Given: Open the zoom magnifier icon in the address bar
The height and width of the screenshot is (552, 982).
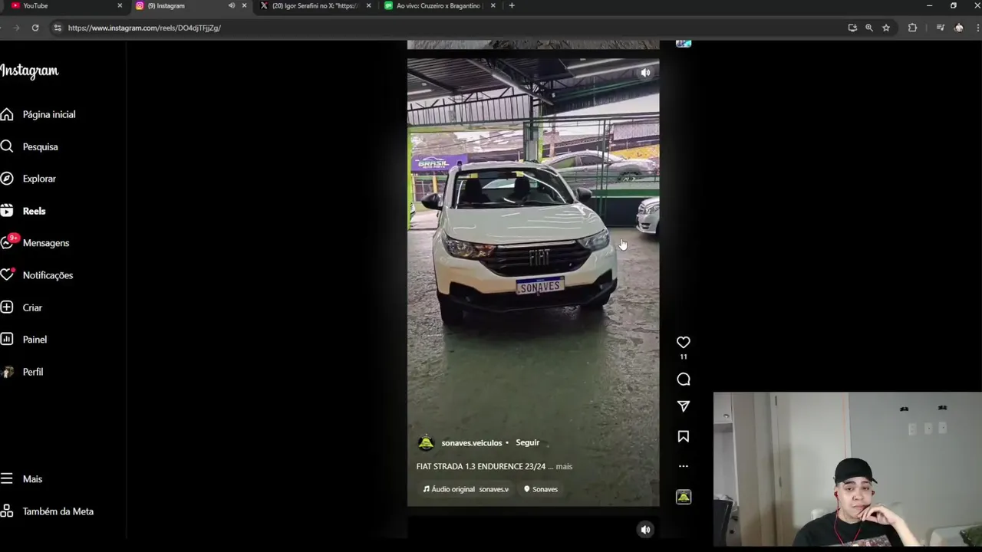Looking at the screenshot, I should click(869, 28).
